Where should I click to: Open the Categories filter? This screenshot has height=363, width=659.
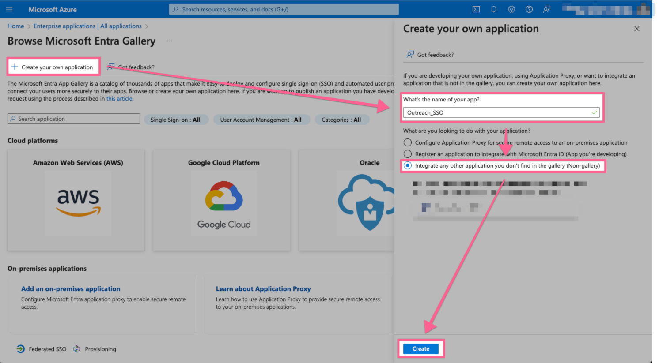pos(341,120)
